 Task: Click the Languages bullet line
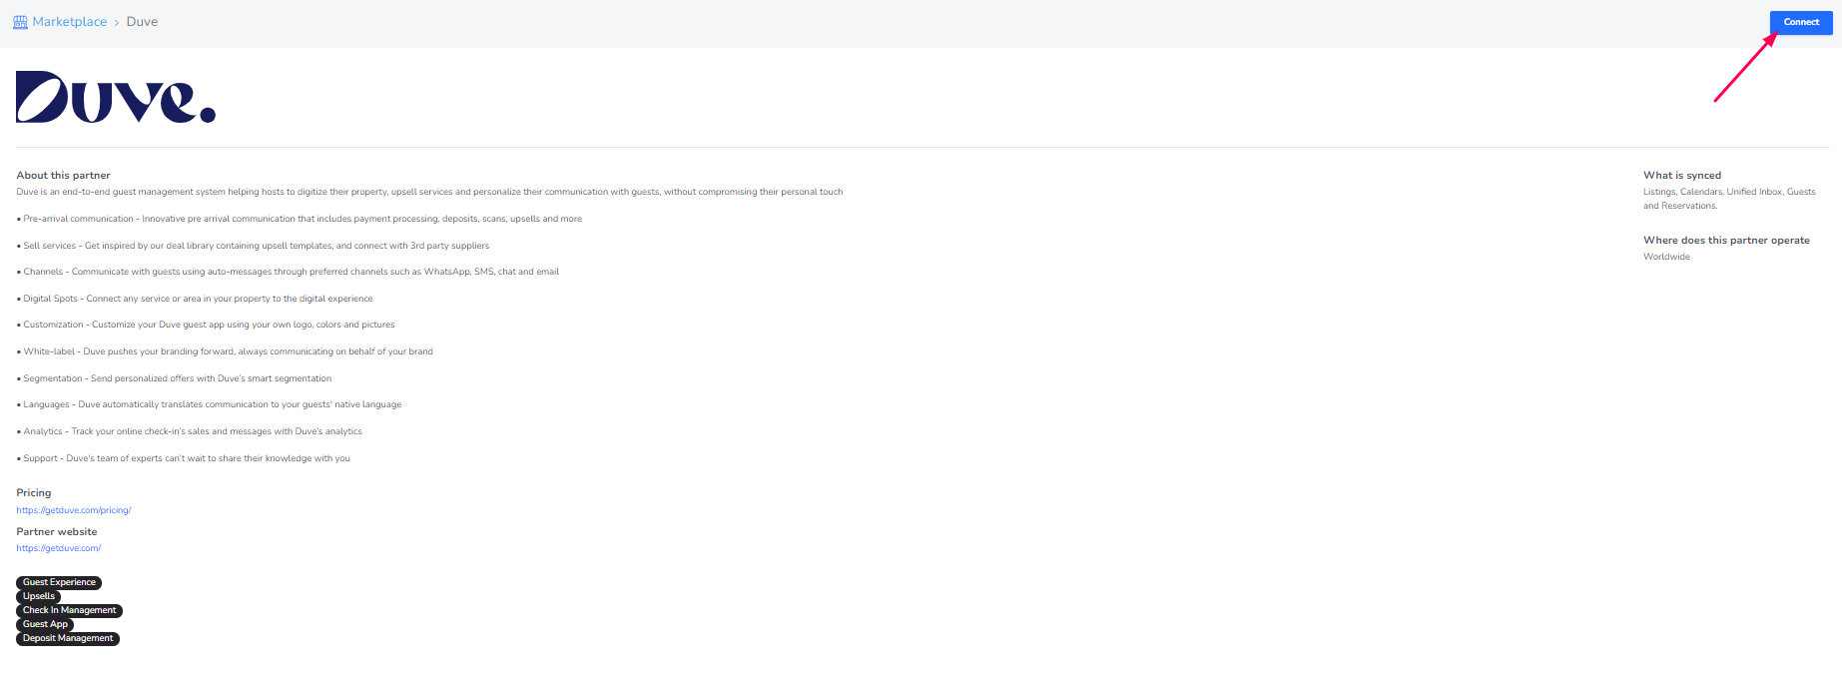(209, 404)
